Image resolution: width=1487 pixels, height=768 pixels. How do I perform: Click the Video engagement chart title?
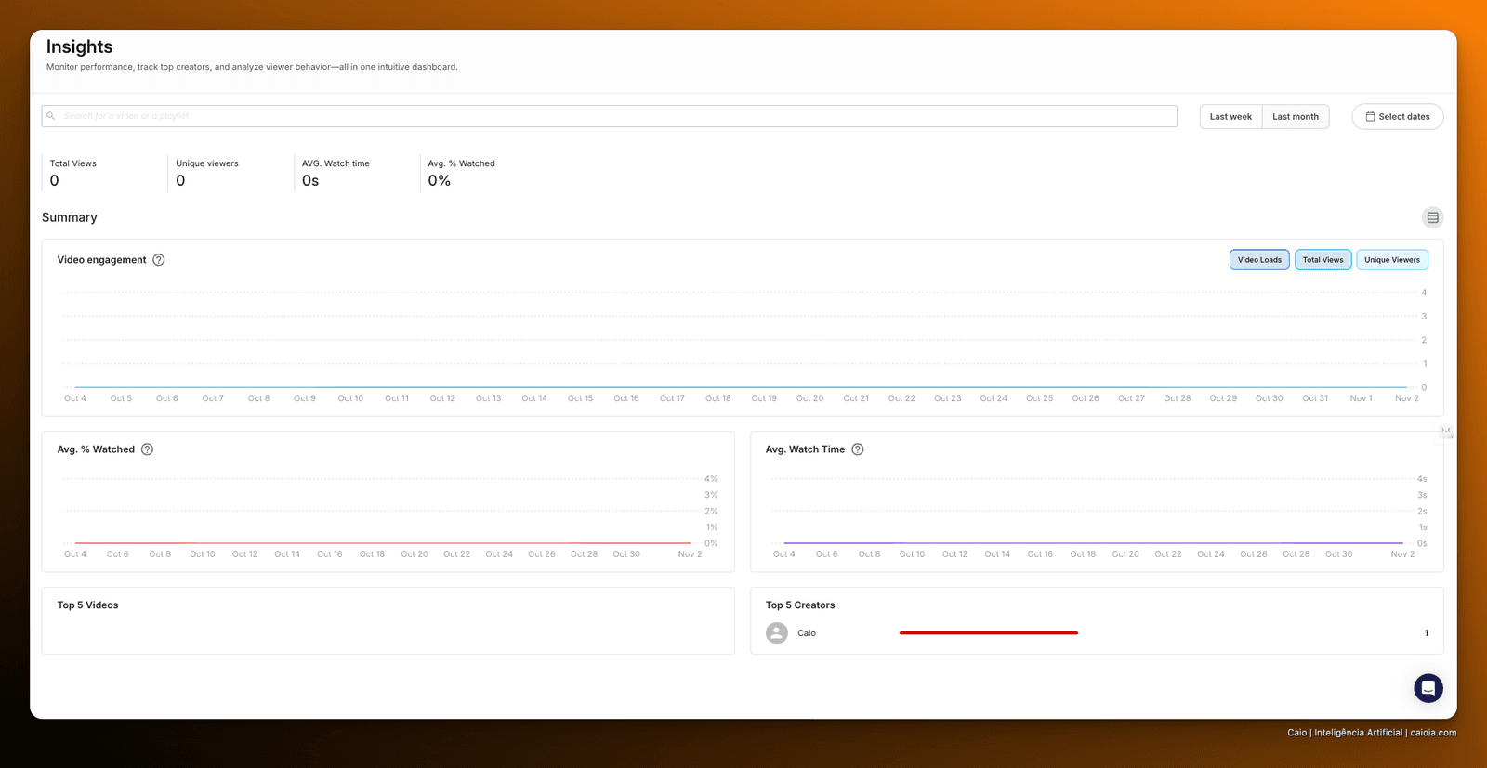(101, 260)
